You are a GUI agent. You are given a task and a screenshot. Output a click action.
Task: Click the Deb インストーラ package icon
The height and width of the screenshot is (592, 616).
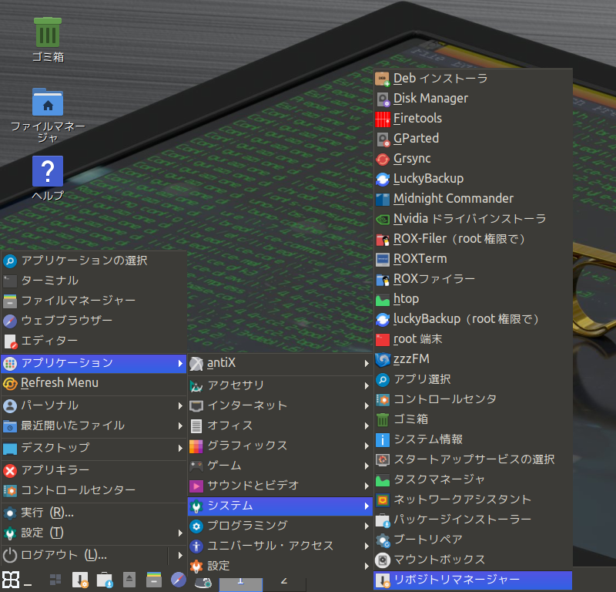click(382, 79)
